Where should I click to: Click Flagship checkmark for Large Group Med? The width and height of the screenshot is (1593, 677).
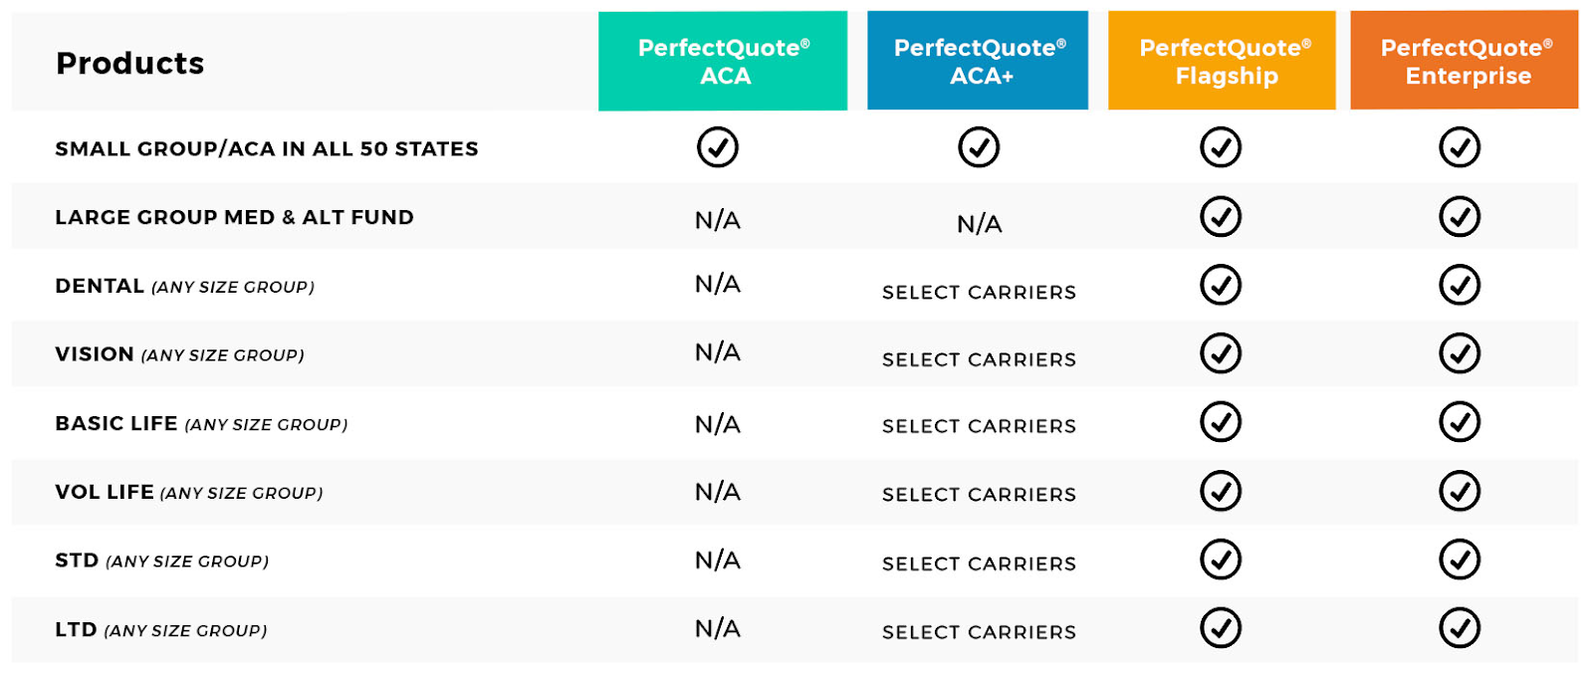(1221, 216)
